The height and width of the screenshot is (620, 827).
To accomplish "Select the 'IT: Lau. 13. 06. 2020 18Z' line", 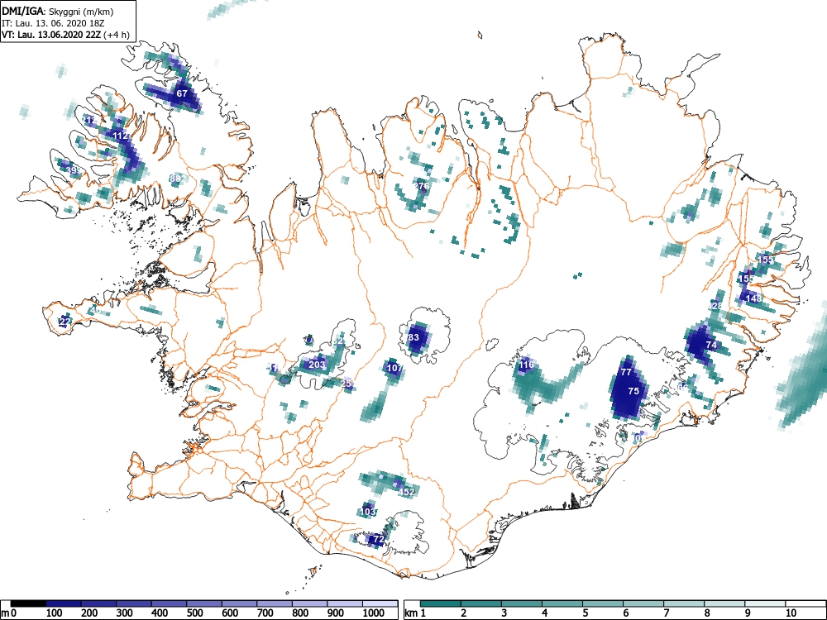I will click(53, 23).
